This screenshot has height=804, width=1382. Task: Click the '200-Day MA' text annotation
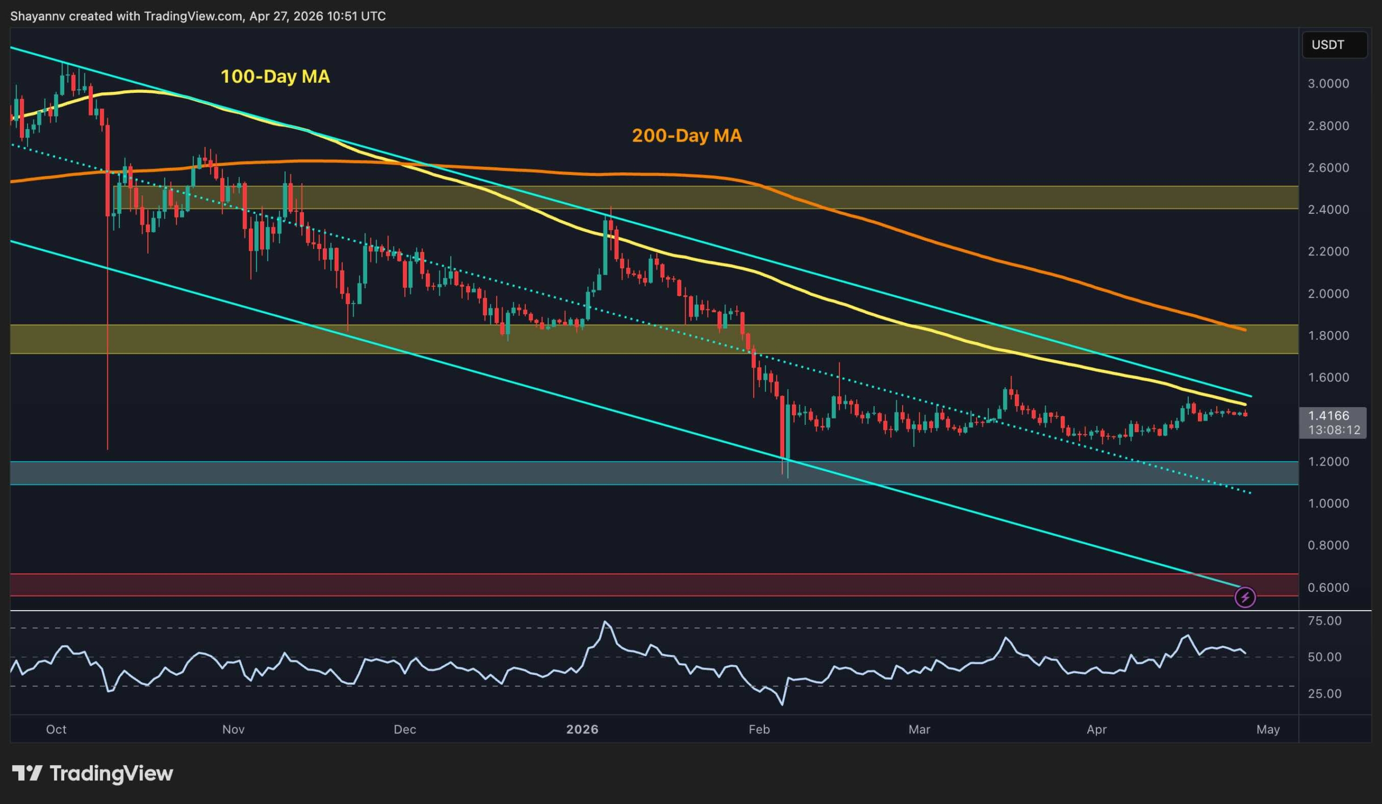point(687,136)
